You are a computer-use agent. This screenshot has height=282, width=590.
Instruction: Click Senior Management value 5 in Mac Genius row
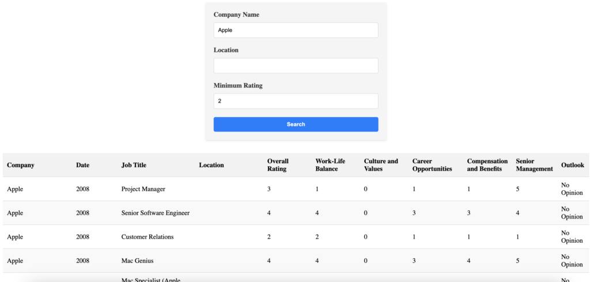pyautogui.click(x=518, y=261)
